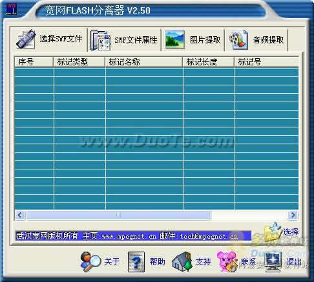314x282 pixels.
Task: Click the folder star Select icon
Action: click(x=273, y=232)
